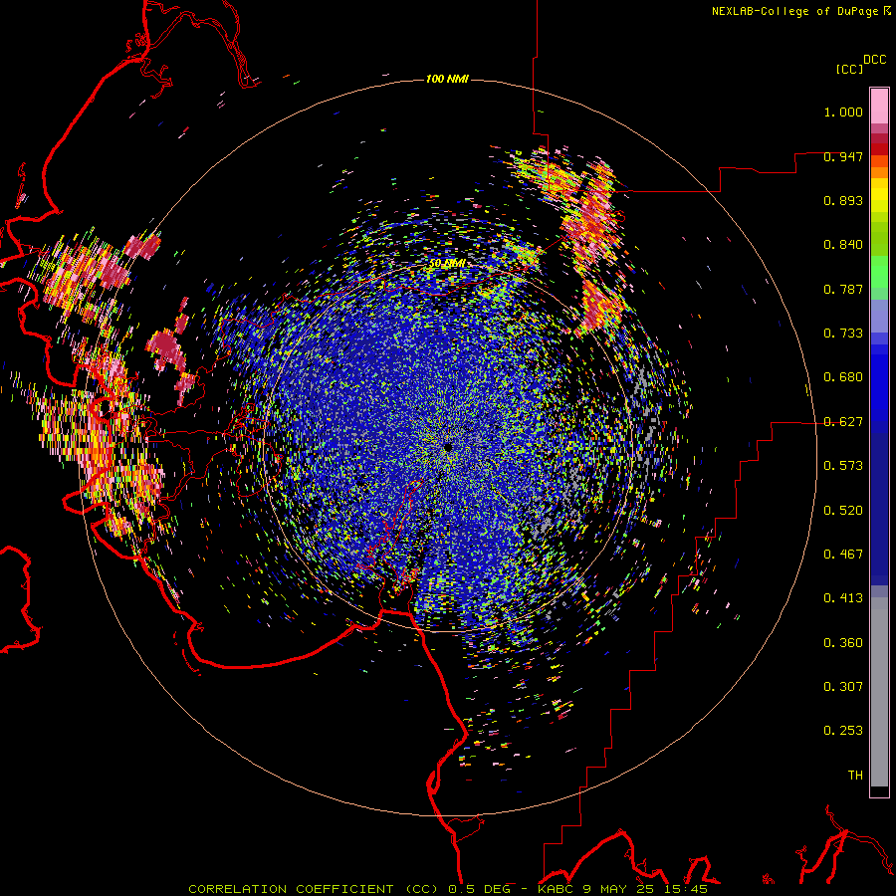This screenshot has width=896, height=896.
Task: Select the 0.893 scale value
Action: [x=843, y=200]
